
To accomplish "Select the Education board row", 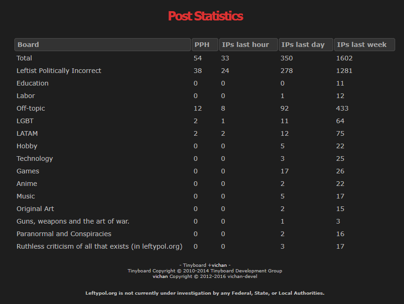I will (x=33, y=83).
